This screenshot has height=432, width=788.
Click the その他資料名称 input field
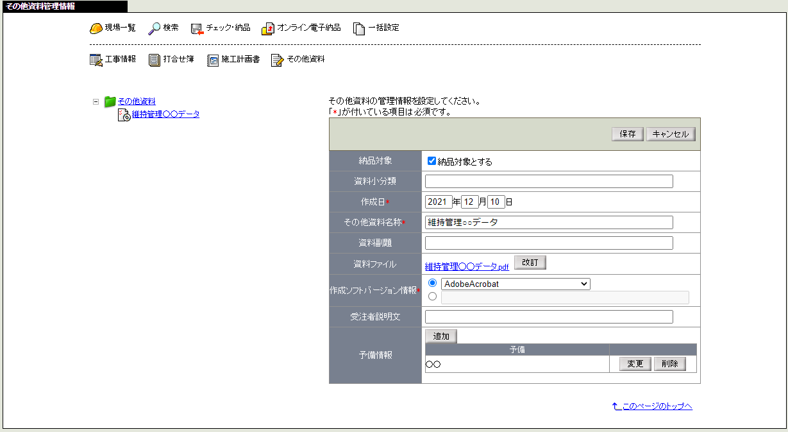click(549, 222)
